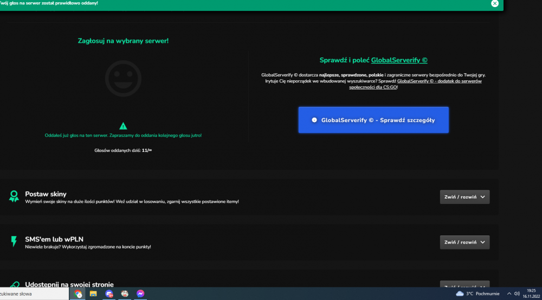The width and height of the screenshot is (542, 300).
Task: Click the Udostępnij na swojej stronie link icon
Action: 14,285
